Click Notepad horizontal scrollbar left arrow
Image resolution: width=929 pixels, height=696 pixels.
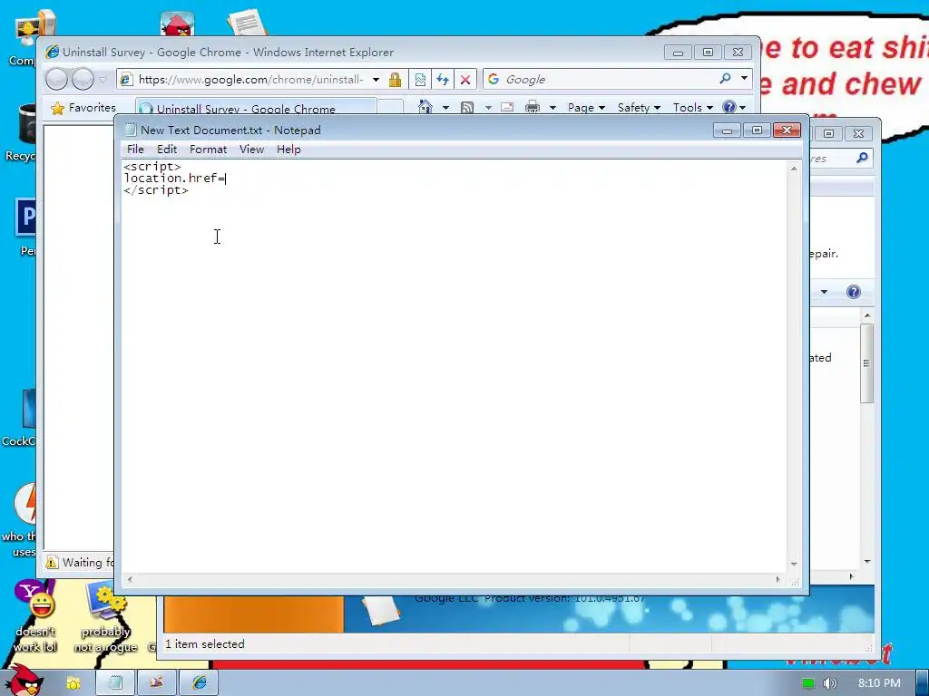pos(130,579)
